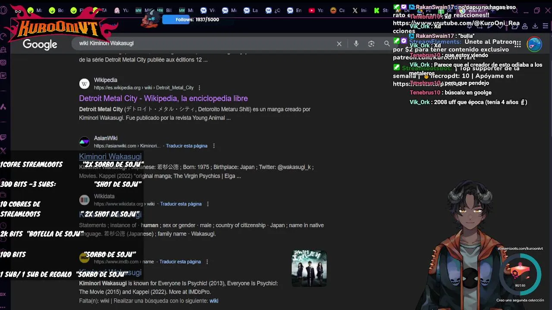The image size is (552, 310).
Task: Click the AsianWiki favicon on result
Action: pos(84,142)
